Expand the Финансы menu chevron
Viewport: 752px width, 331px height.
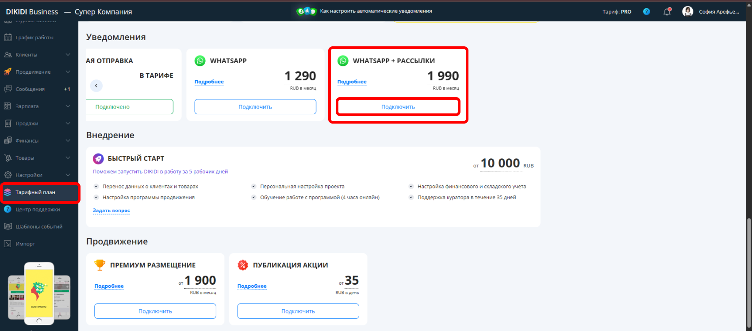(68, 141)
